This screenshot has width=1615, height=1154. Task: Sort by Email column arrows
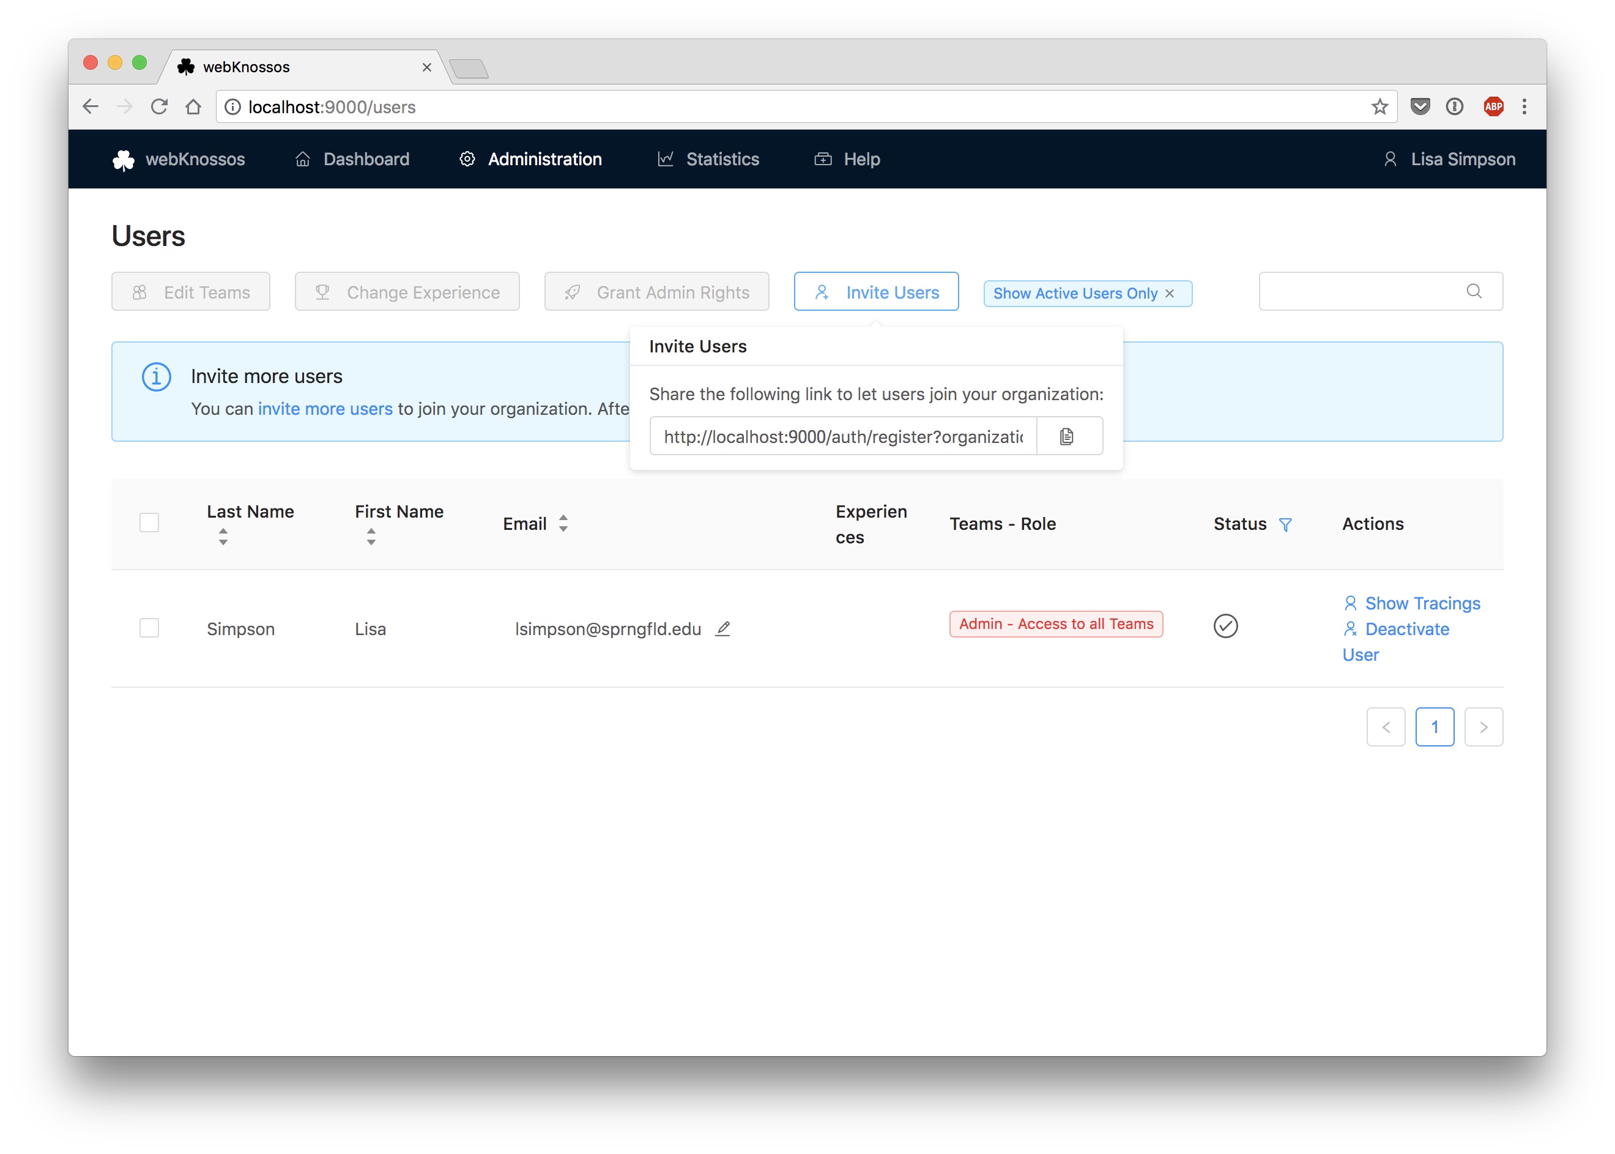click(x=563, y=524)
